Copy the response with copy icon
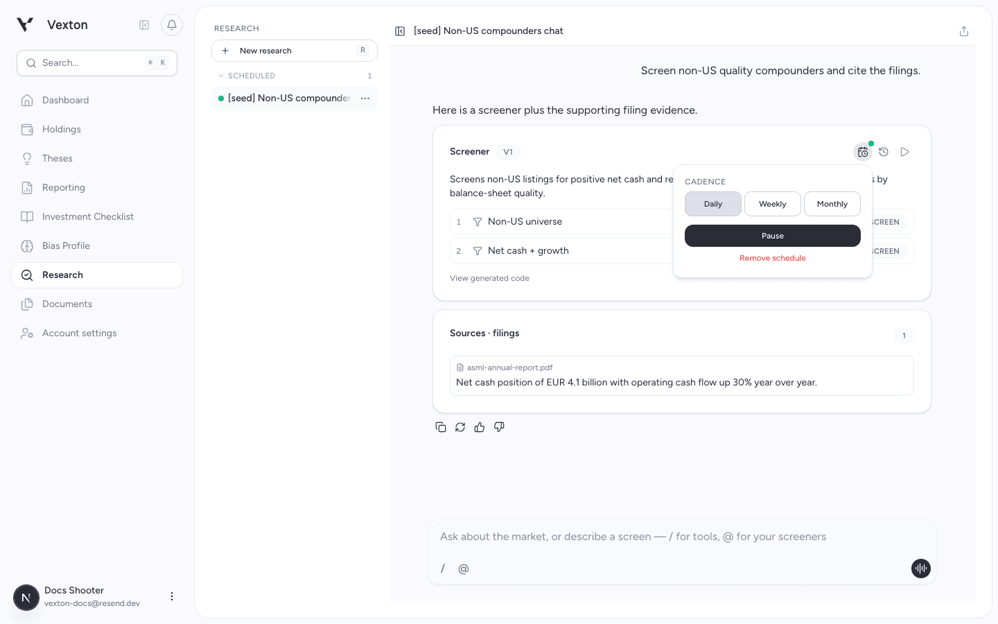Screen dimensions: 998x624 tap(441, 427)
